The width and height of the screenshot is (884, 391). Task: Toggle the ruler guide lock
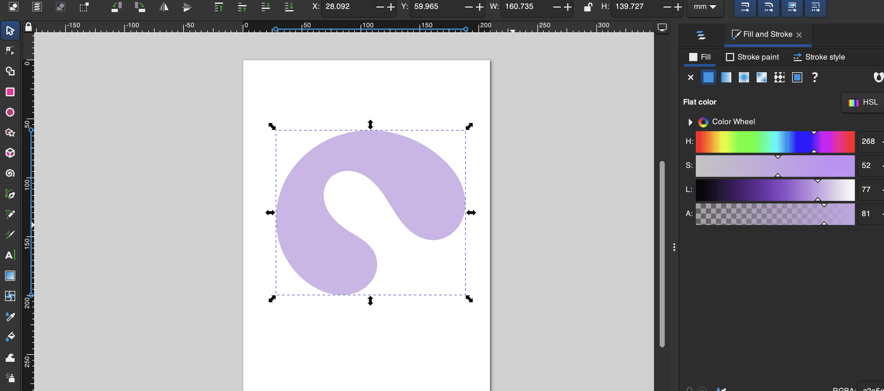tap(29, 26)
